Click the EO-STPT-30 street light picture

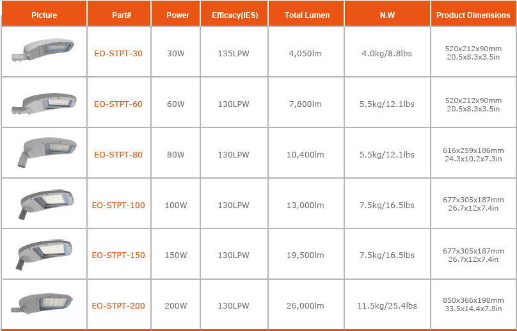tap(43, 51)
